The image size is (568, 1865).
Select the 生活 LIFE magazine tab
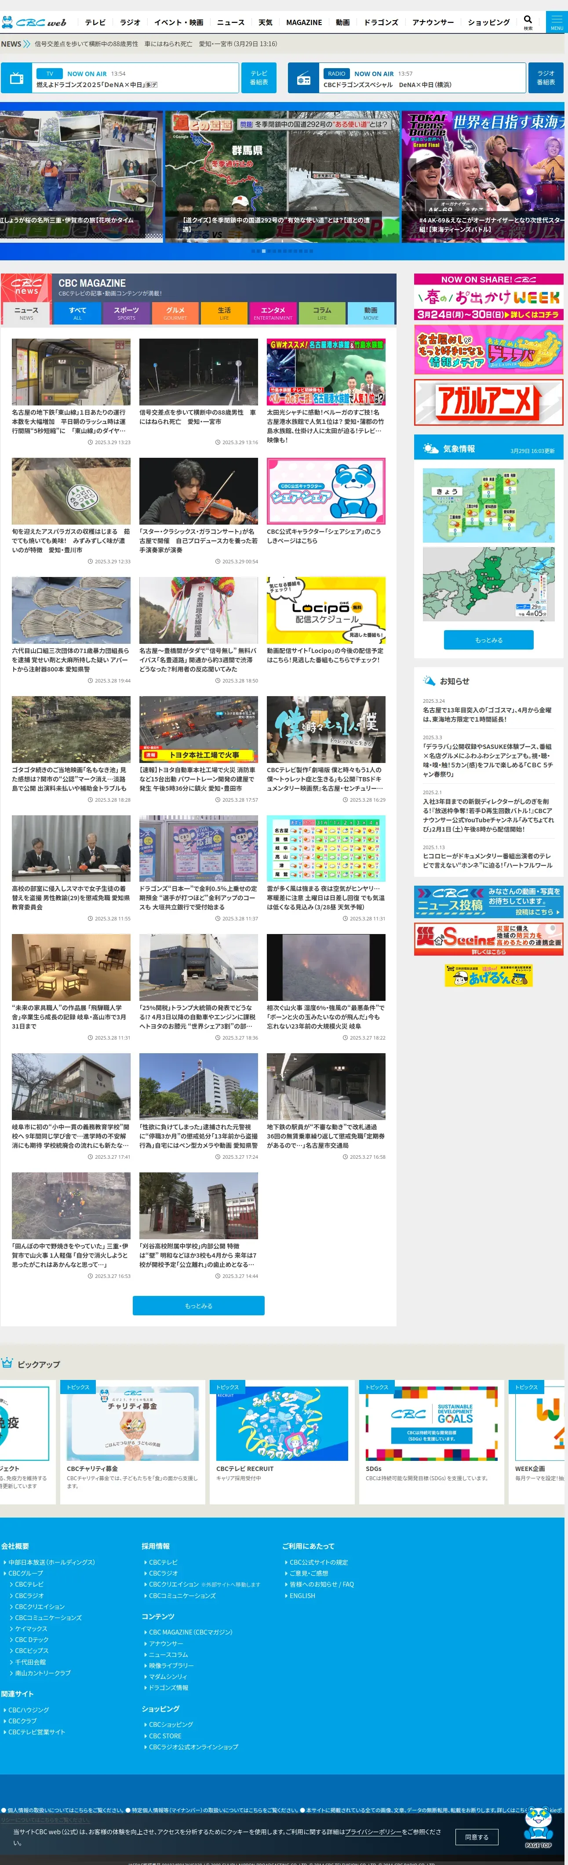pyautogui.click(x=224, y=313)
